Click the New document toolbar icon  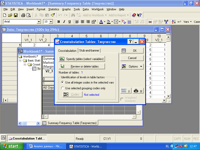(4, 15)
